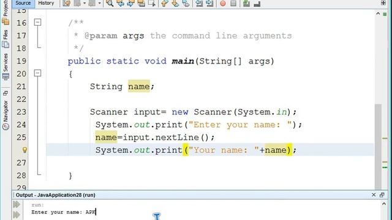Go to the next bookmark
The width and height of the screenshot is (392, 220).
175,3
